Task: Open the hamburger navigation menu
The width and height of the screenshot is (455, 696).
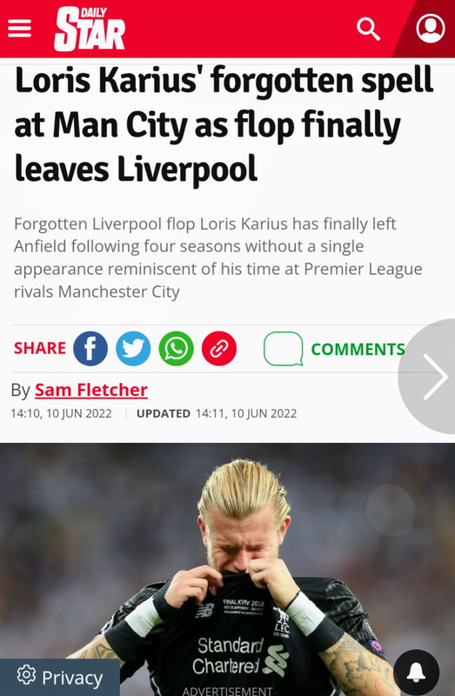Action: point(19,29)
